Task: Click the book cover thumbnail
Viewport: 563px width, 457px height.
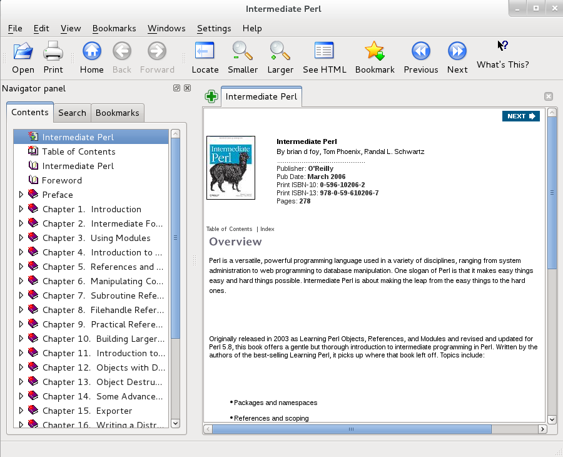Action: point(231,167)
